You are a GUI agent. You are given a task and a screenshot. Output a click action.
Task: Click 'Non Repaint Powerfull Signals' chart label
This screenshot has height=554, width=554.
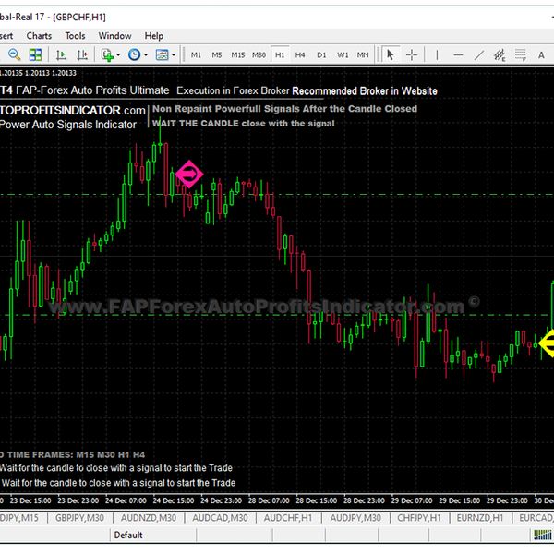(x=226, y=109)
